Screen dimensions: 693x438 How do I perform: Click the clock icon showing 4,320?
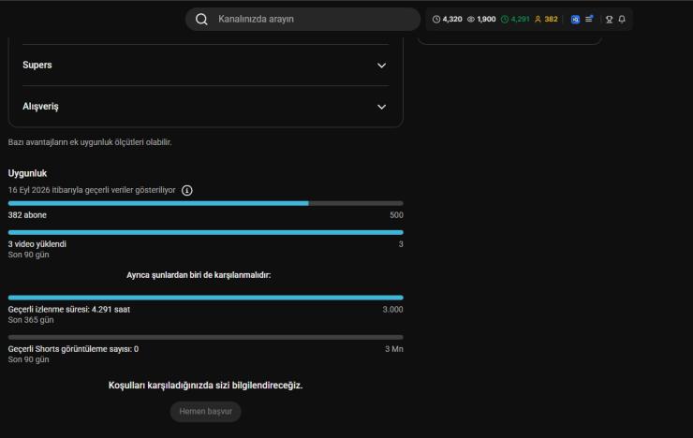tap(436, 19)
